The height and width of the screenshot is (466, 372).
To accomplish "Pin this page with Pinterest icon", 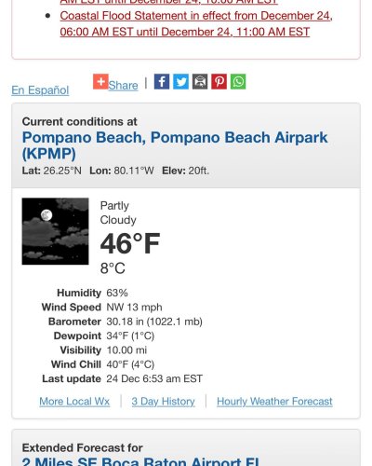I will pyautogui.click(x=219, y=81).
